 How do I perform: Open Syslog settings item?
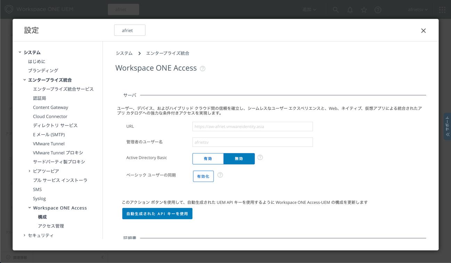point(39,199)
